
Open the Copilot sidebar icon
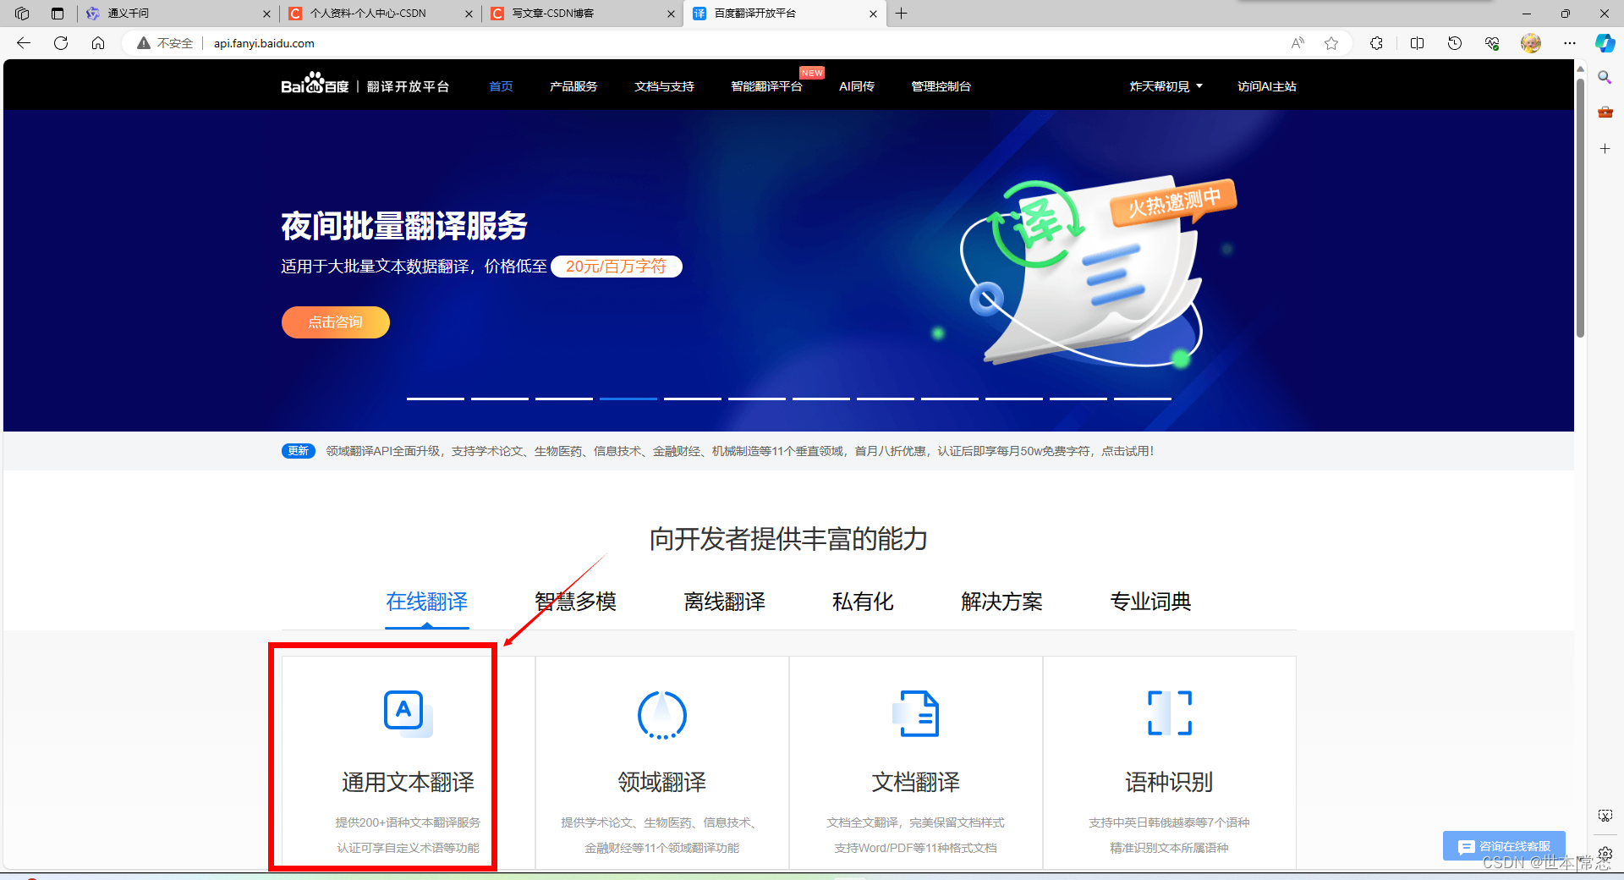1605,43
